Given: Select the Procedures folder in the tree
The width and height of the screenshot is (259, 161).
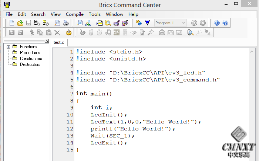Looking at the screenshot, I should pos(30,53).
